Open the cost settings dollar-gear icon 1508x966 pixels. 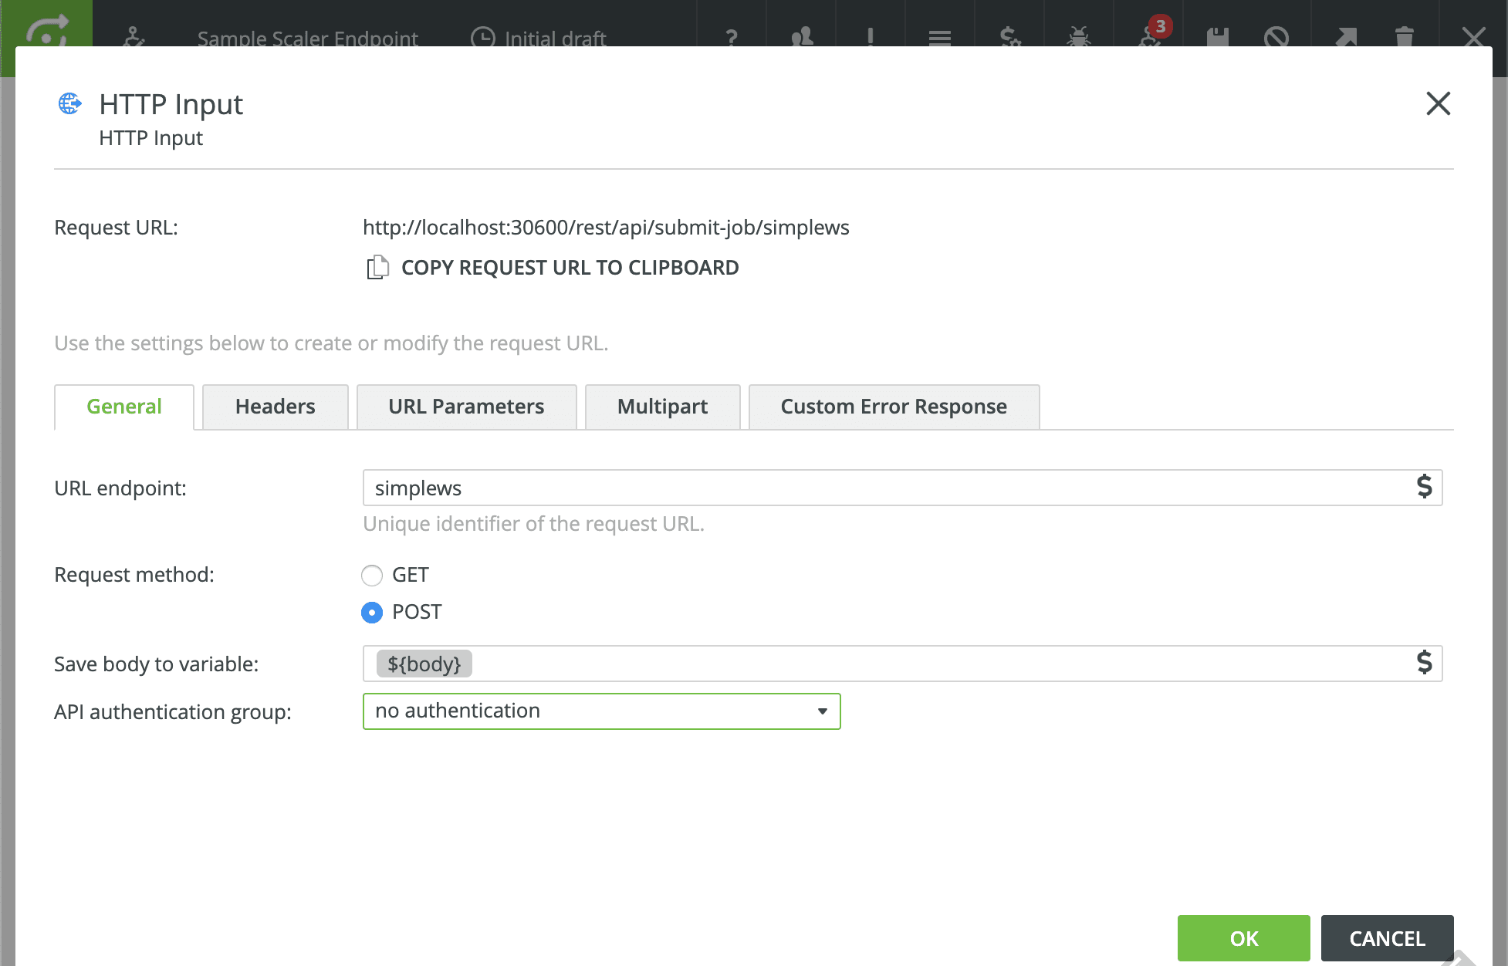point(1009,37)
